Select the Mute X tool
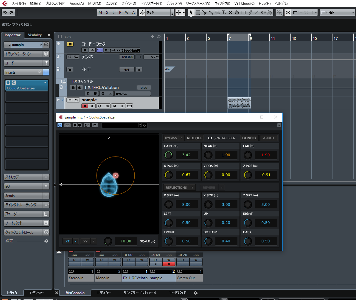The width and height of the screenshot is (356, 300). (x=231, y=12)
